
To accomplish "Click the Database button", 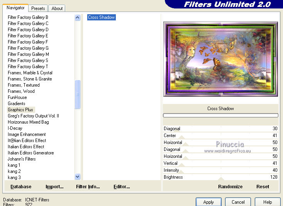I will tap(21, 187).
